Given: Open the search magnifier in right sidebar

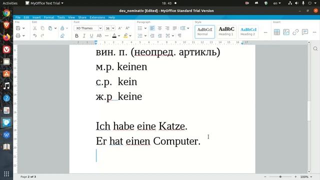Looking at the screenshot, I should [315, 48].
